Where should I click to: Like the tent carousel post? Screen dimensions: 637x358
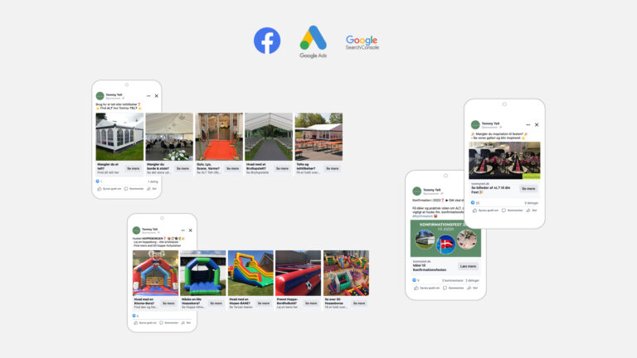click(x=108, y=188)
